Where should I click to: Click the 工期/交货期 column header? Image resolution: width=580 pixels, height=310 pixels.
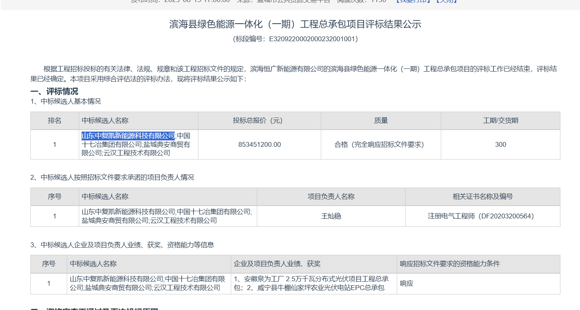pos(500,121)
